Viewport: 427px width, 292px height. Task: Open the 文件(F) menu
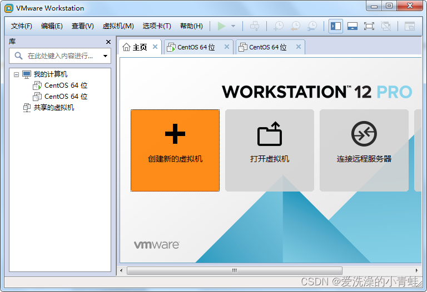tap(21, 26)
